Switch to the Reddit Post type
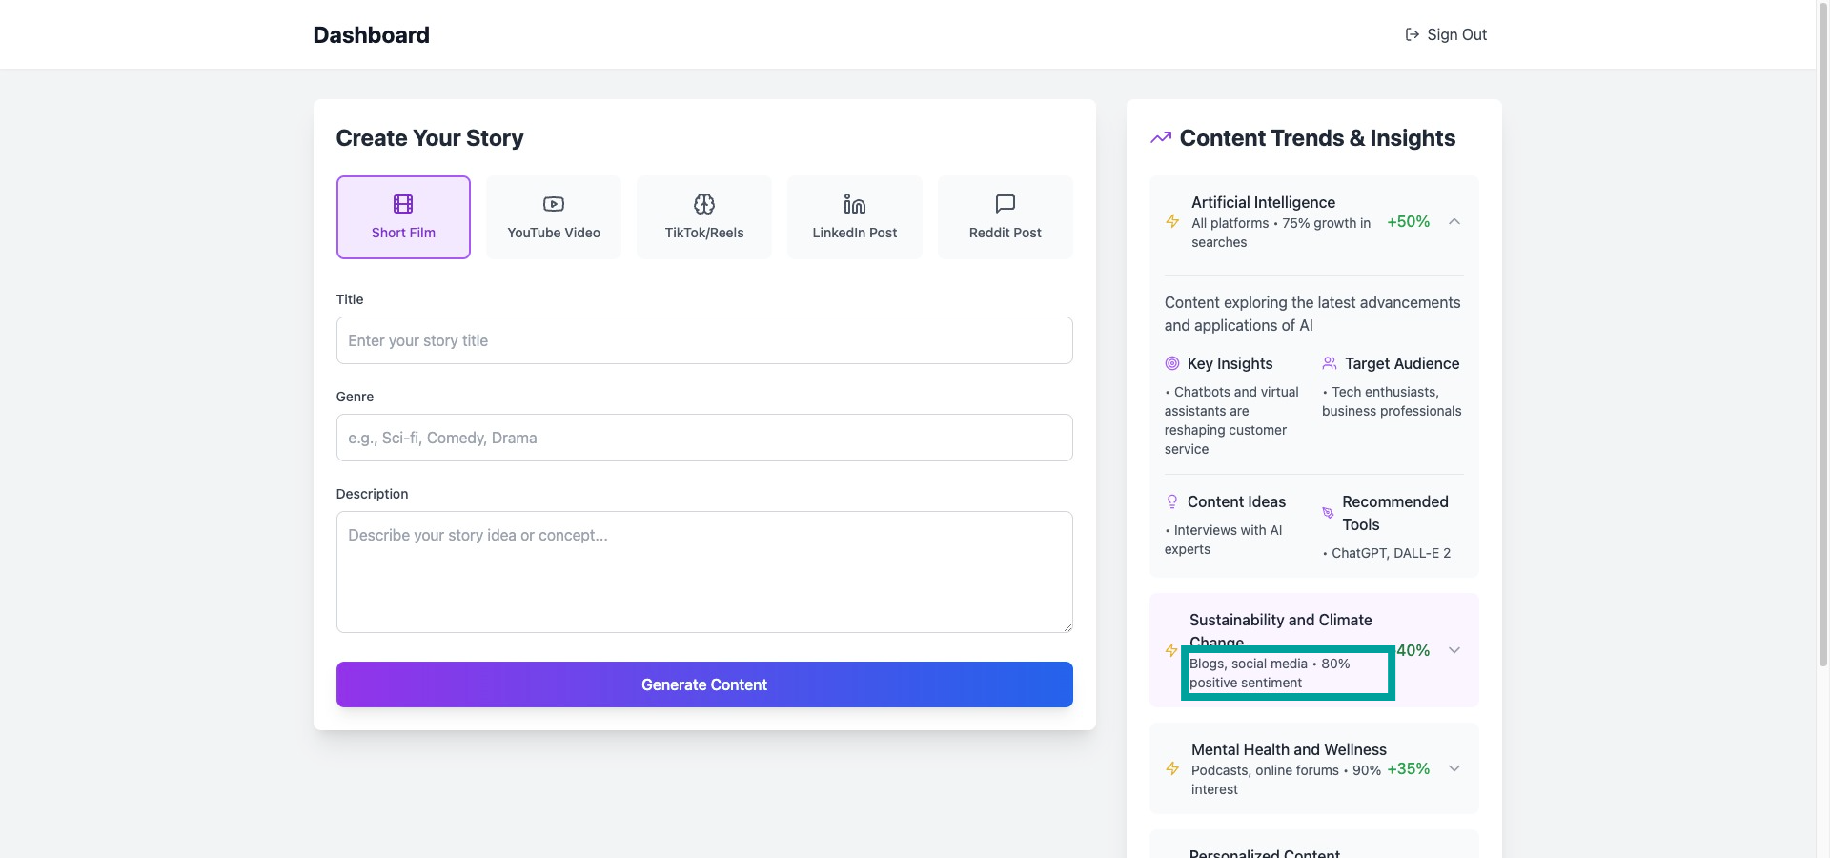The image size is (1830, 858). tap(1006, 217)
